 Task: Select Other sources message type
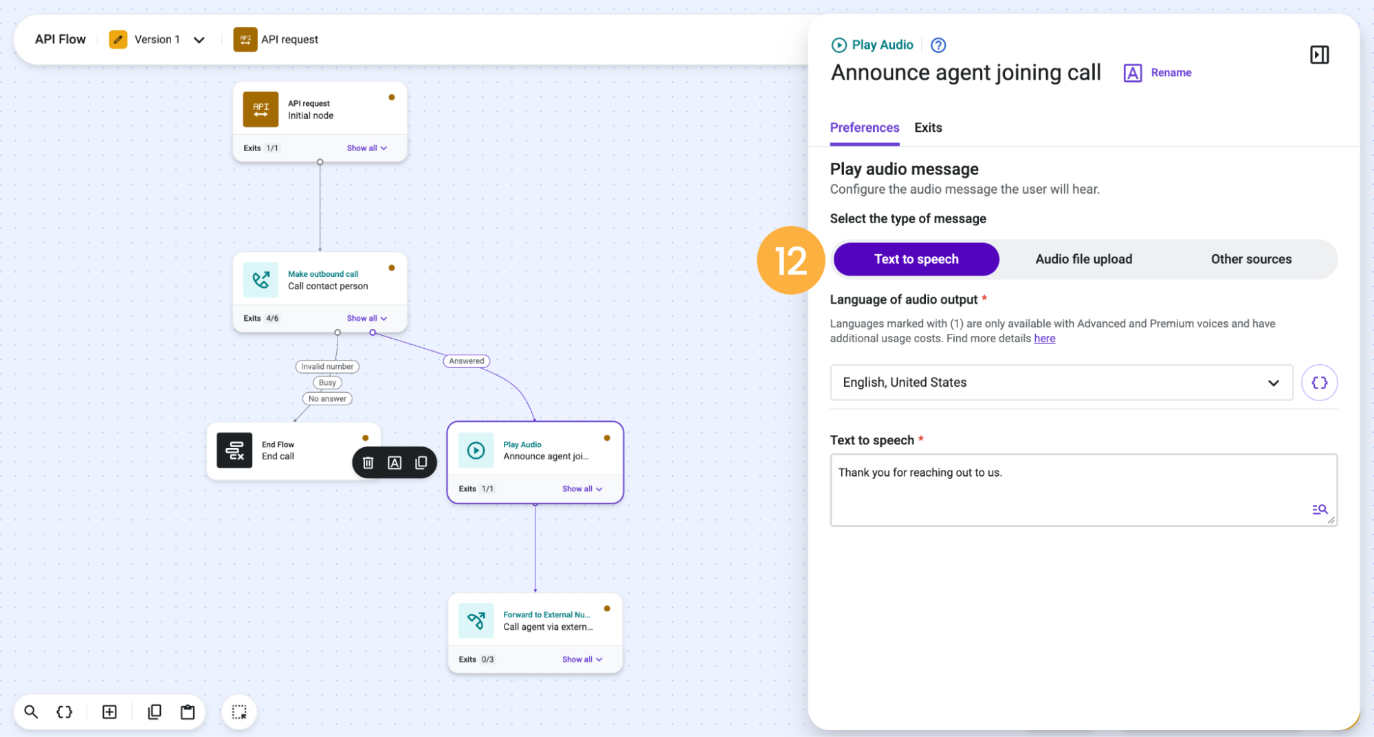click(1251, 259)
